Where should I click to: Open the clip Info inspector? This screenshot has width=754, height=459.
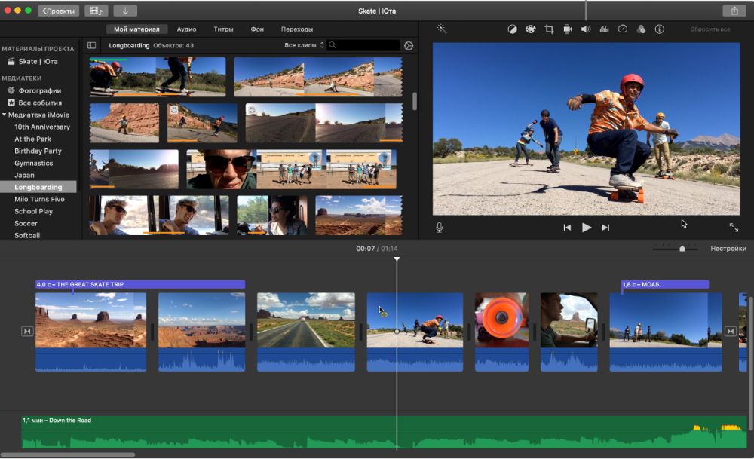(x=660, y=29)
